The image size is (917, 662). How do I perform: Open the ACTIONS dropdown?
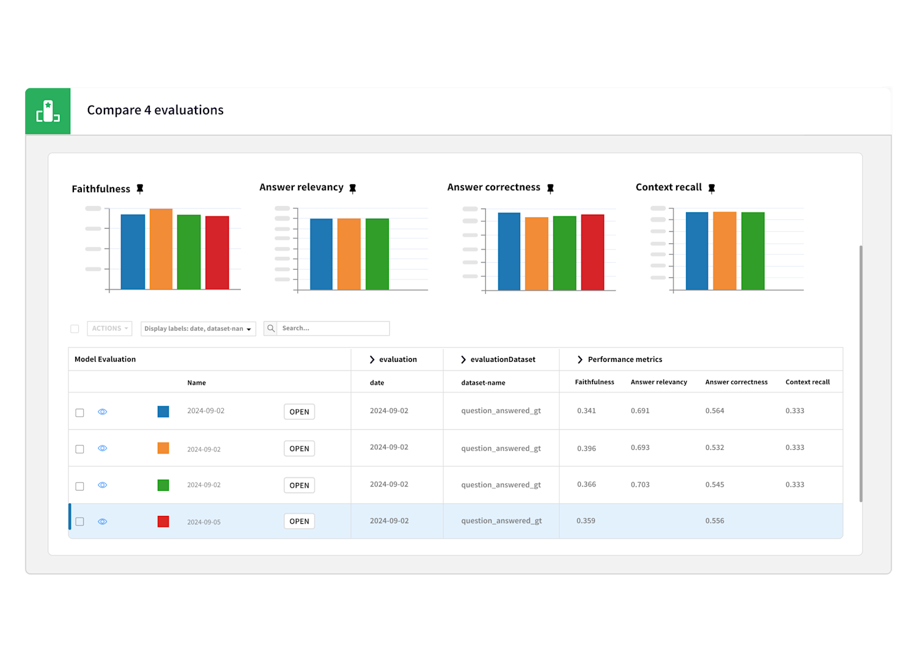(x=109, y=328)
